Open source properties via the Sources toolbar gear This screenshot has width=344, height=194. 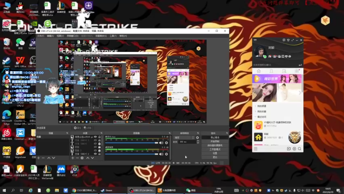pyautogui.click(x=82, y=158)
